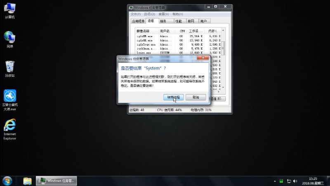Click the Task Manager title bar icon

131,8
